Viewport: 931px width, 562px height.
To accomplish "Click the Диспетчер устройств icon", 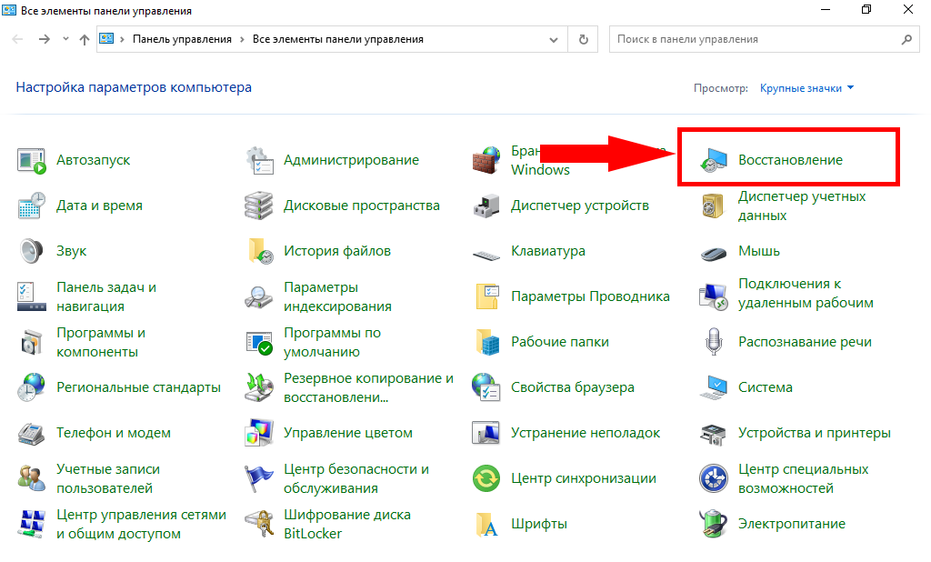I will pos(486,206).
